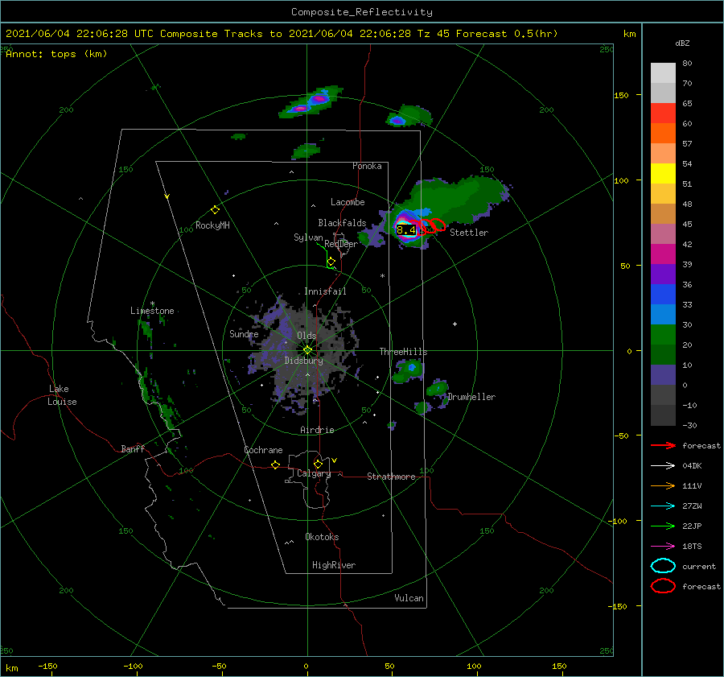Click the yellow diamond marker above Calgary
The width and height of the screenshot is (724, 677).
(318, 464)
